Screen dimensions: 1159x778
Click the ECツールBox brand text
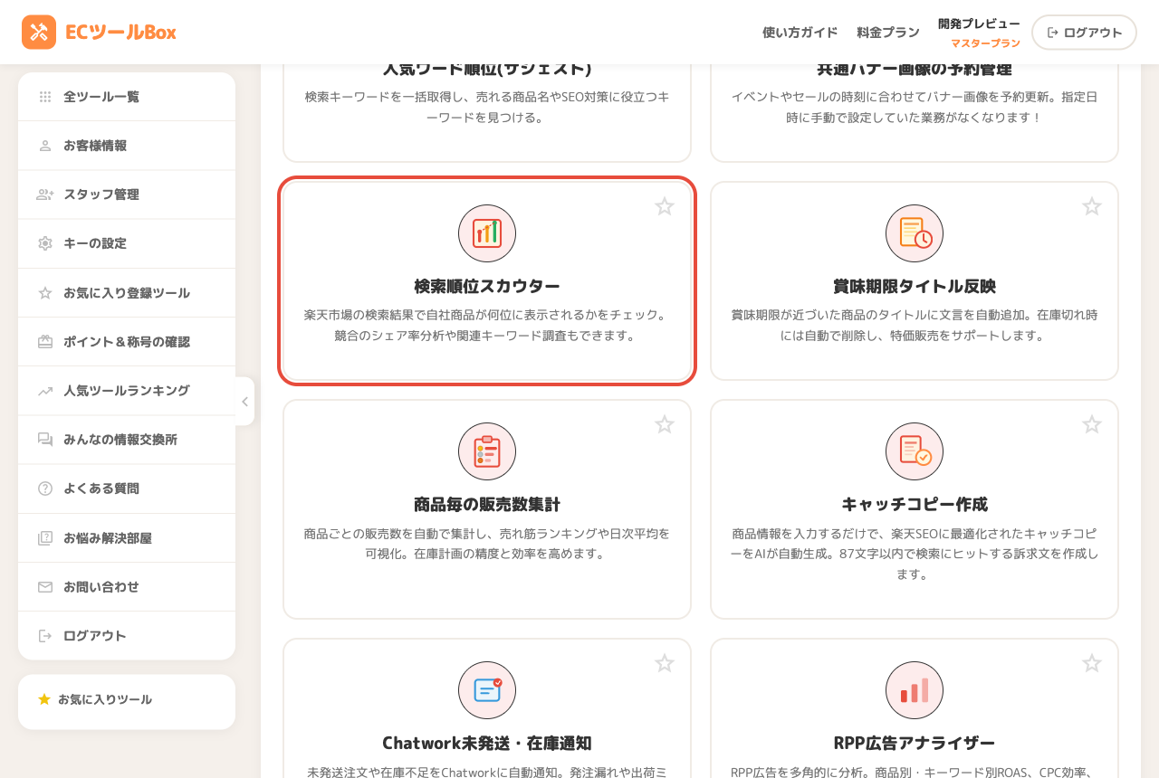point(120,32)
